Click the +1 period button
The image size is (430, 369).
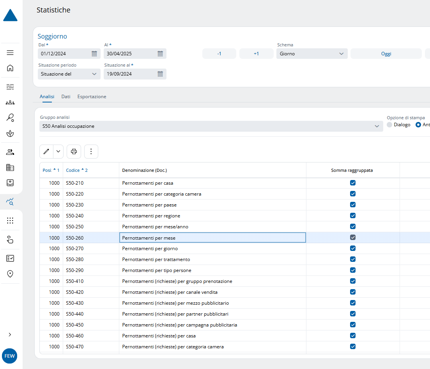pos(256,54)
